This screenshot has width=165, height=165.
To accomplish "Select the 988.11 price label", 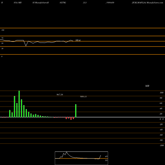I will click(83, 97).
